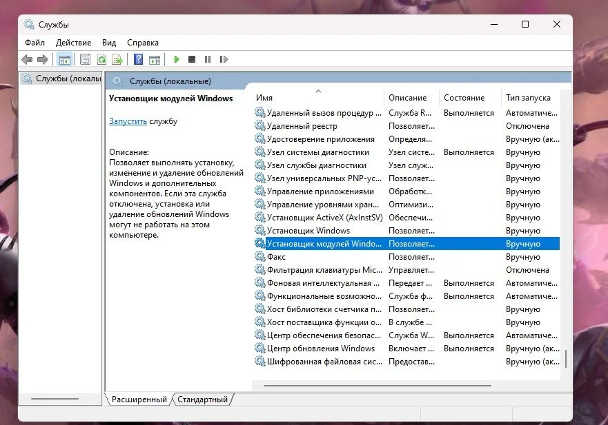Maximize the Службы window
Viewport: 608px width, 425px height.
point(525,24)
